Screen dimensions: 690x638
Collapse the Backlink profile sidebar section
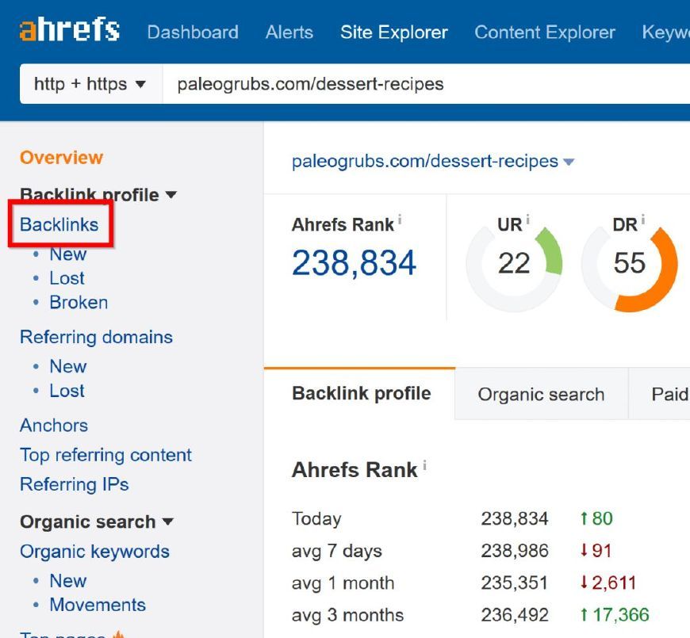coord(98,194)
